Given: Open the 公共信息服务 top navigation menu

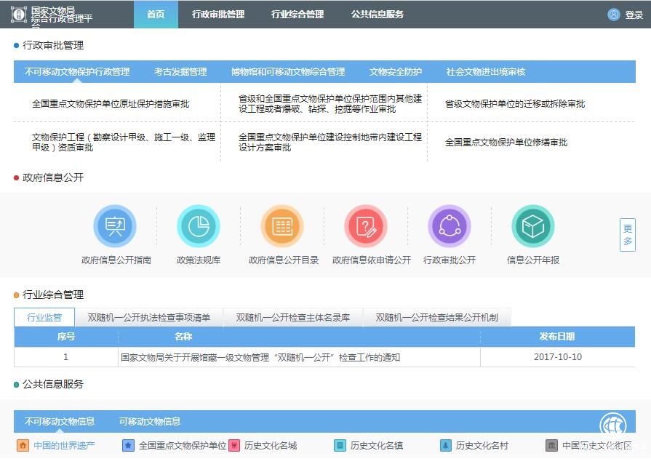Looking at the screenshot, I should pyautogui.click(x=377, y=15).
